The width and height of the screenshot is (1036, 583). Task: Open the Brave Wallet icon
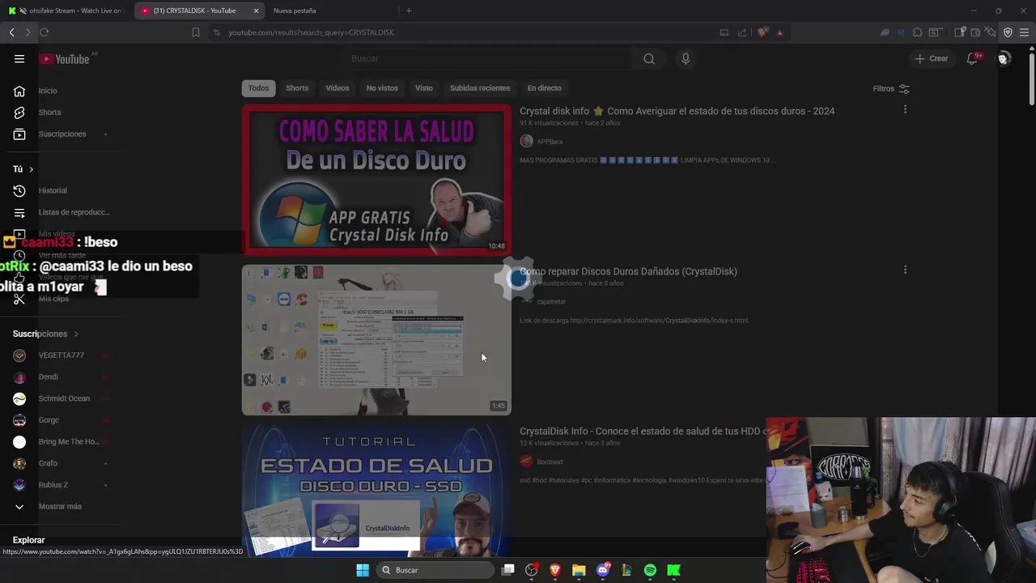pos(975,32)
